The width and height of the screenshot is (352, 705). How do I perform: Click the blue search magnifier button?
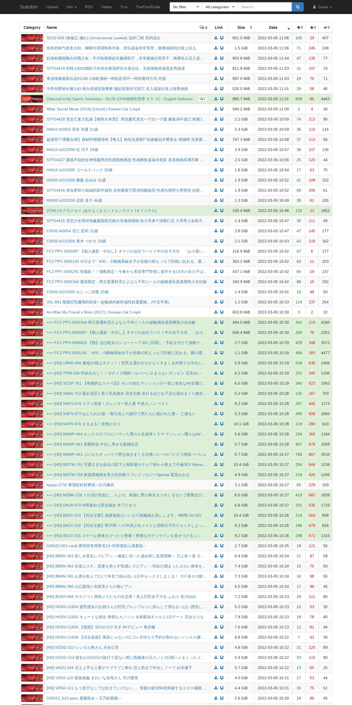pyautogui.click(x=298, y=7)
